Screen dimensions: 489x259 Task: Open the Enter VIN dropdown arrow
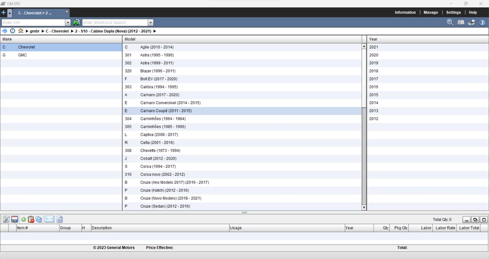[x=68, y=22]
